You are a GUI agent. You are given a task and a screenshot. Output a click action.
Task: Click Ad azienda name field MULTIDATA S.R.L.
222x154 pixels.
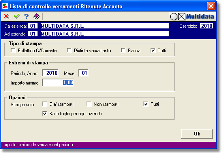tap(105, 34)
